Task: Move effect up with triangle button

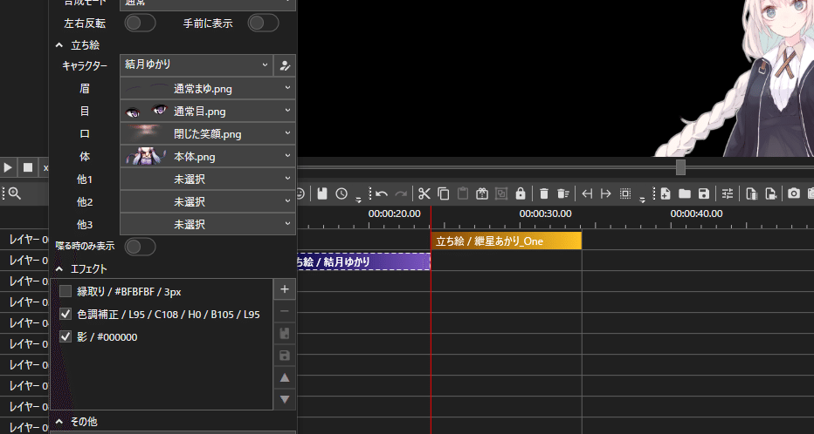Action: 285,377
